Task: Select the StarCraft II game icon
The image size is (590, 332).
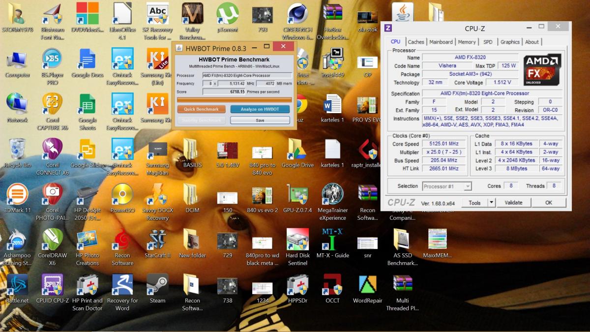Action: click(157, 240)
